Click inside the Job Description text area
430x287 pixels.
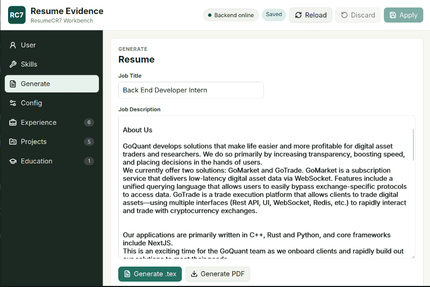click(267, 187)
